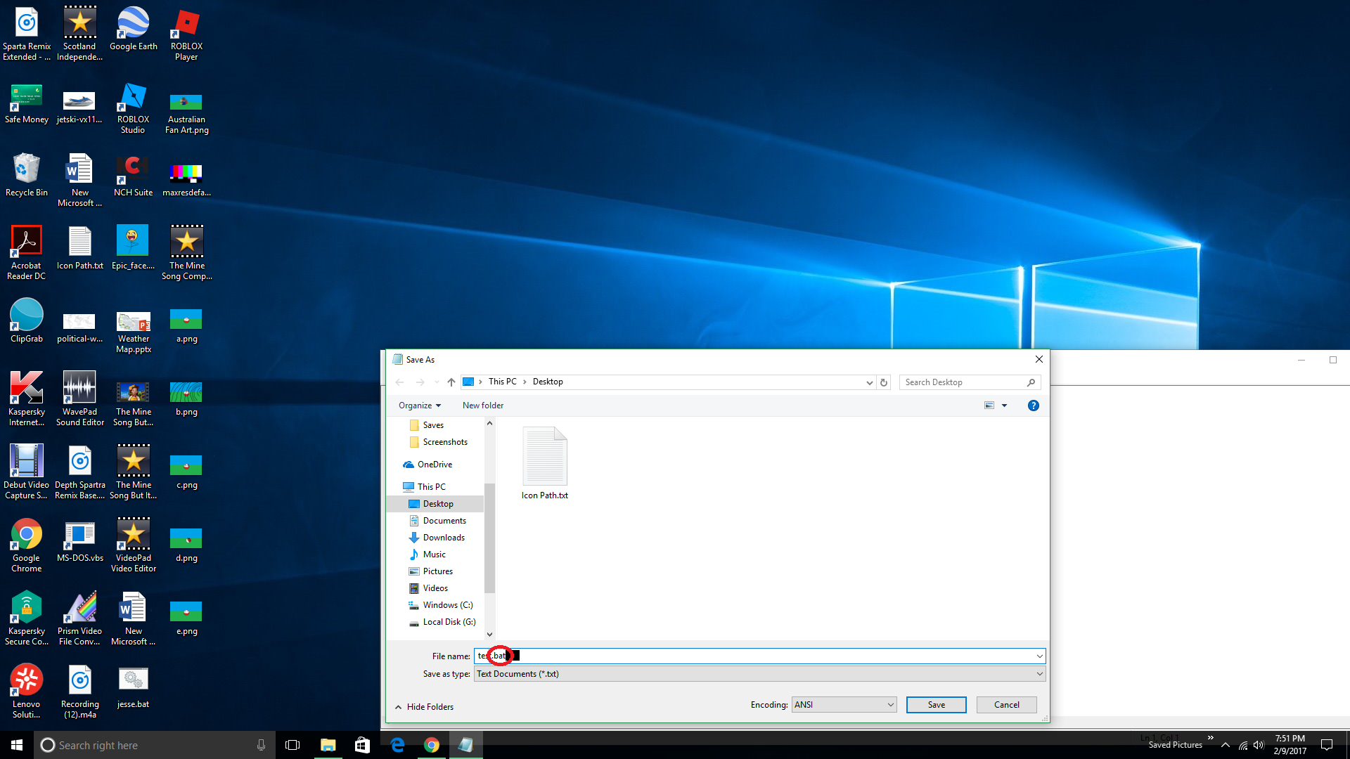The width and height of the screenshot is (1350, 759).
Task: Select Windows (C:) drive
Action: coord(448,605)
